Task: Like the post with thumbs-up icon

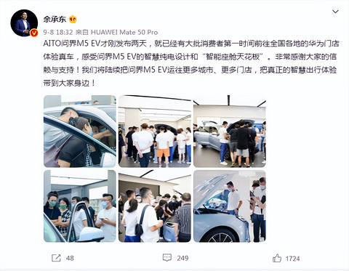Action: pyautogui.click(x=277, y=258)
